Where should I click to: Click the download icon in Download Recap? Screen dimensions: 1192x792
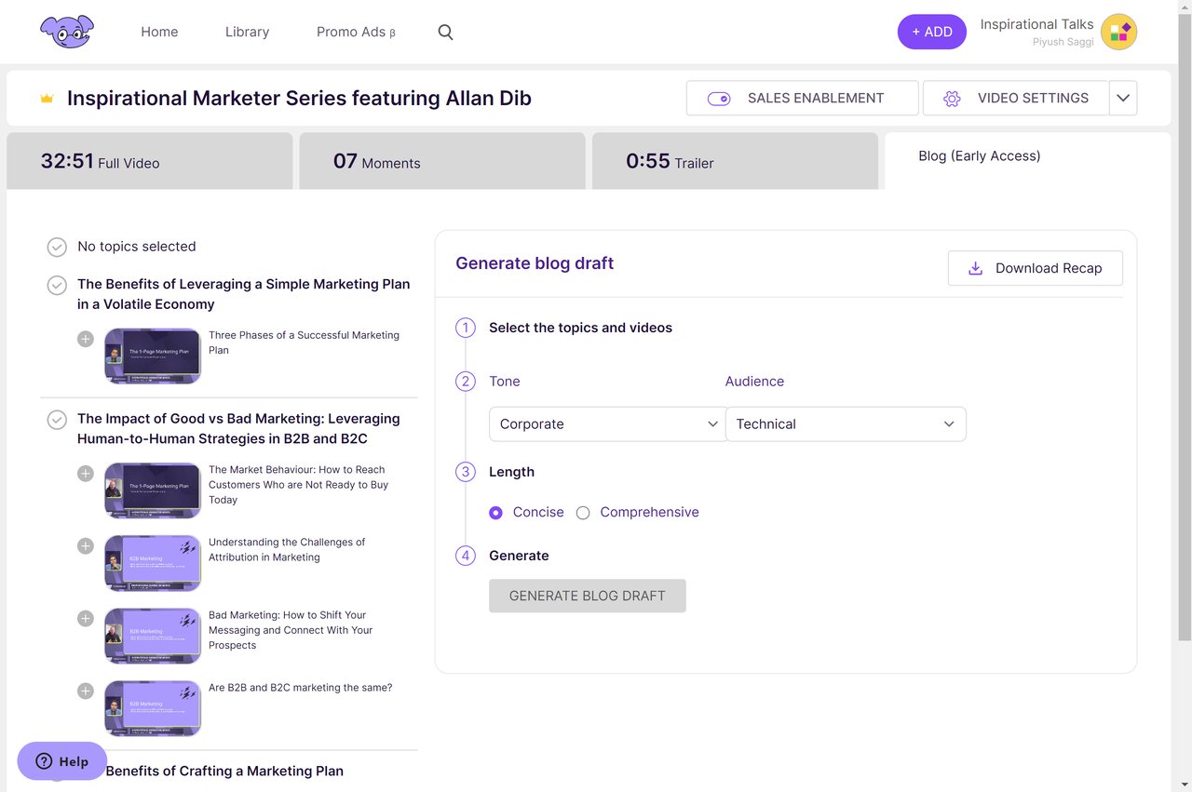tap(975, 268)
